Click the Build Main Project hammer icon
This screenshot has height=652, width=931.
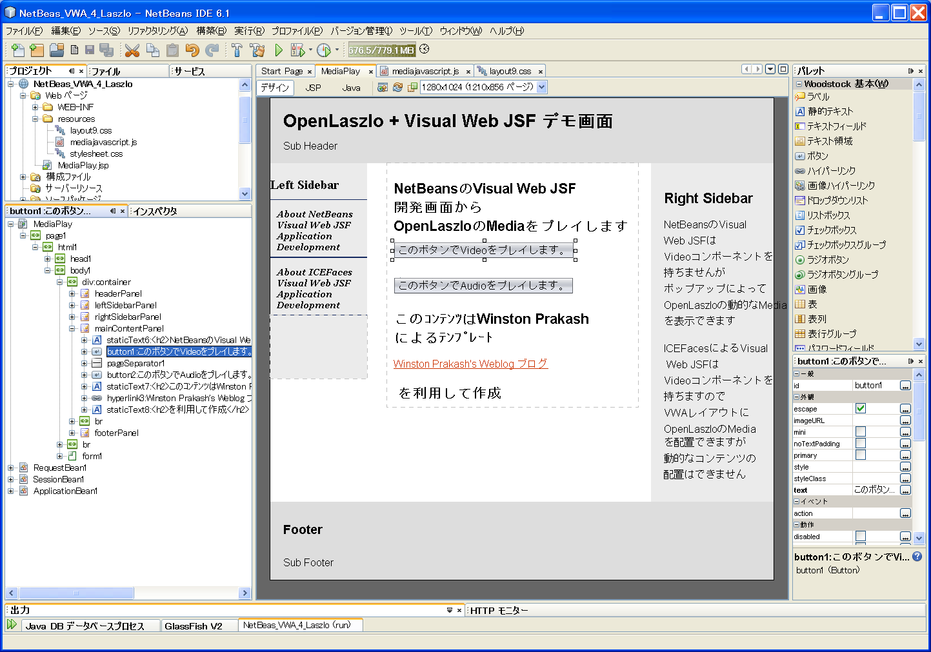tap(237, 50)
